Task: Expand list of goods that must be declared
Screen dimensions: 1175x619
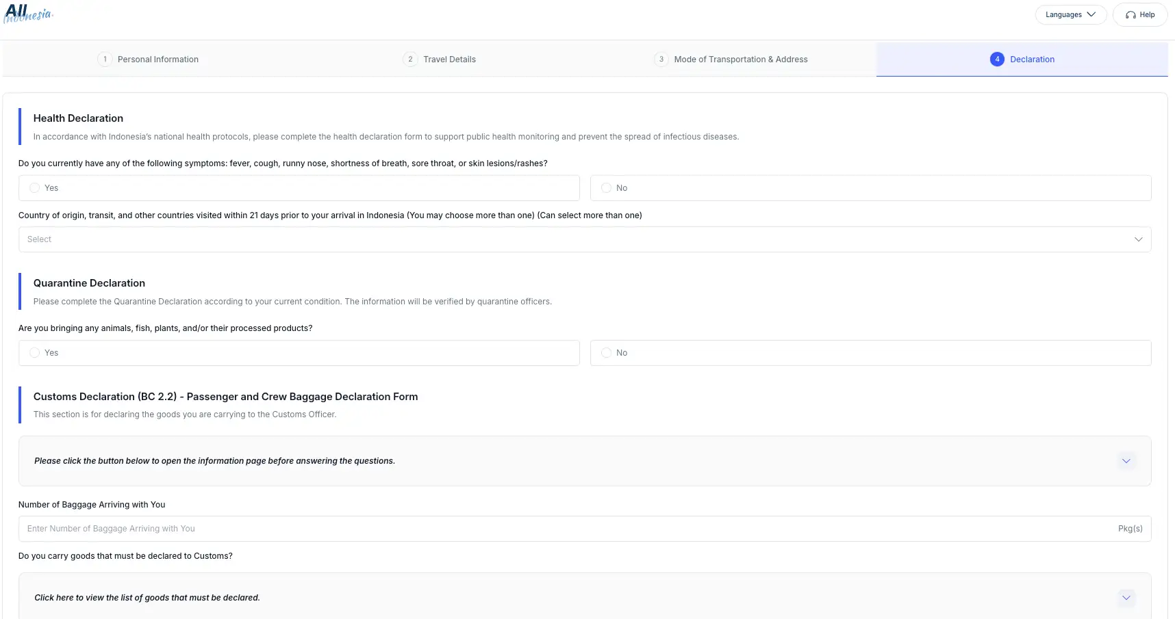Action: [1126, 598]
